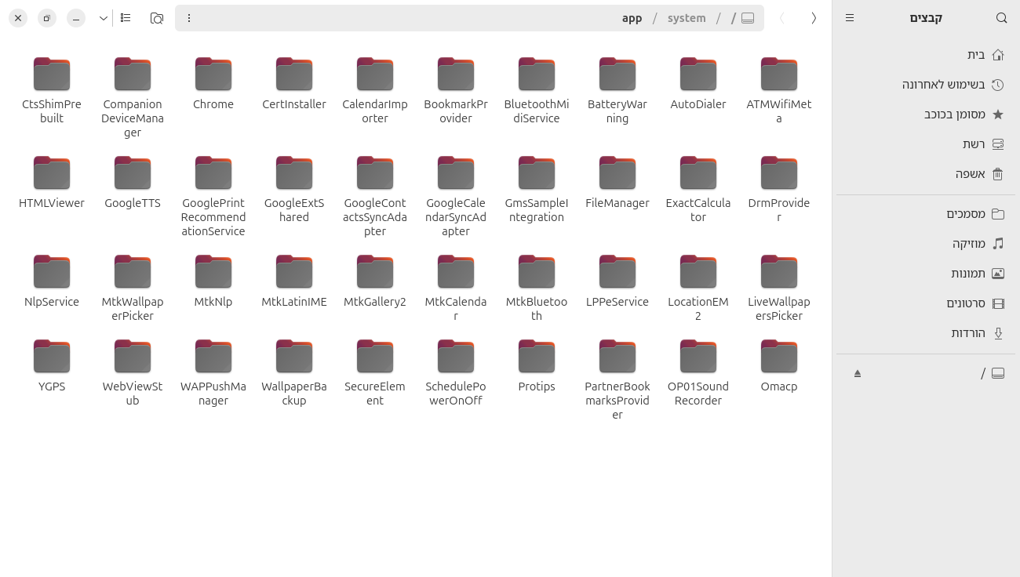
Task: Select the WebViewStub folder
Action: pos(133,372)
